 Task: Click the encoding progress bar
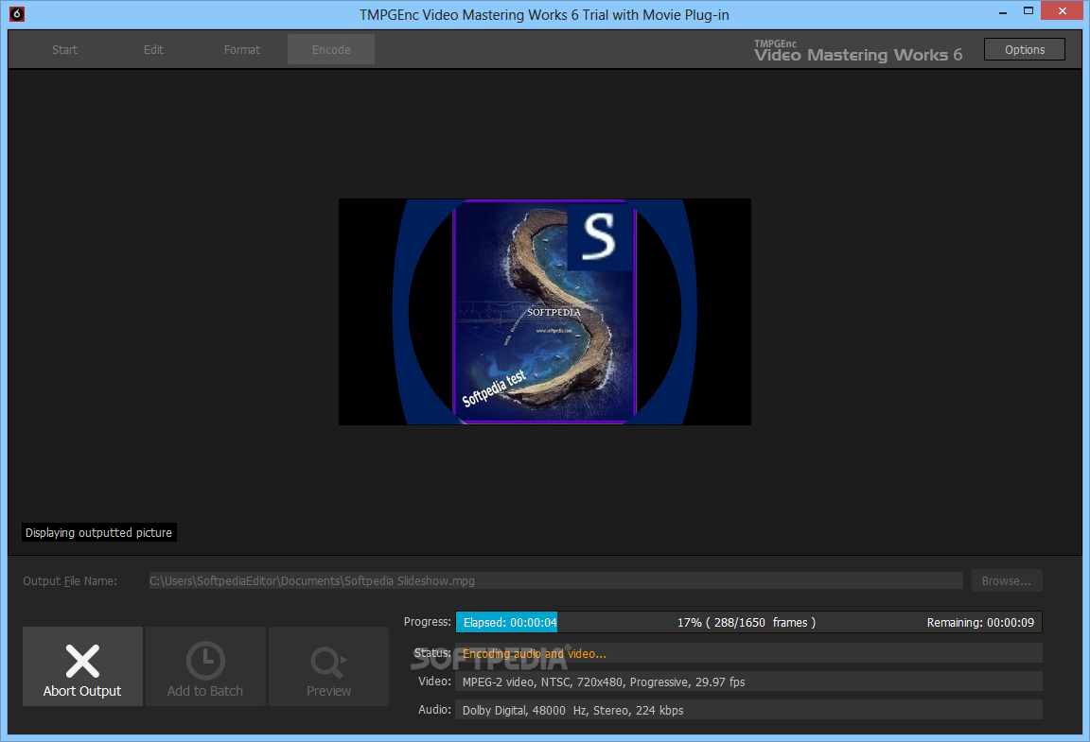(748, 623)
